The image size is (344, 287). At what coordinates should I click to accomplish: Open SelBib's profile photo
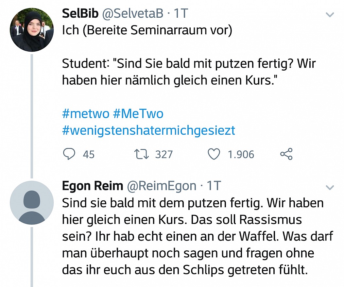click(32, 30)
